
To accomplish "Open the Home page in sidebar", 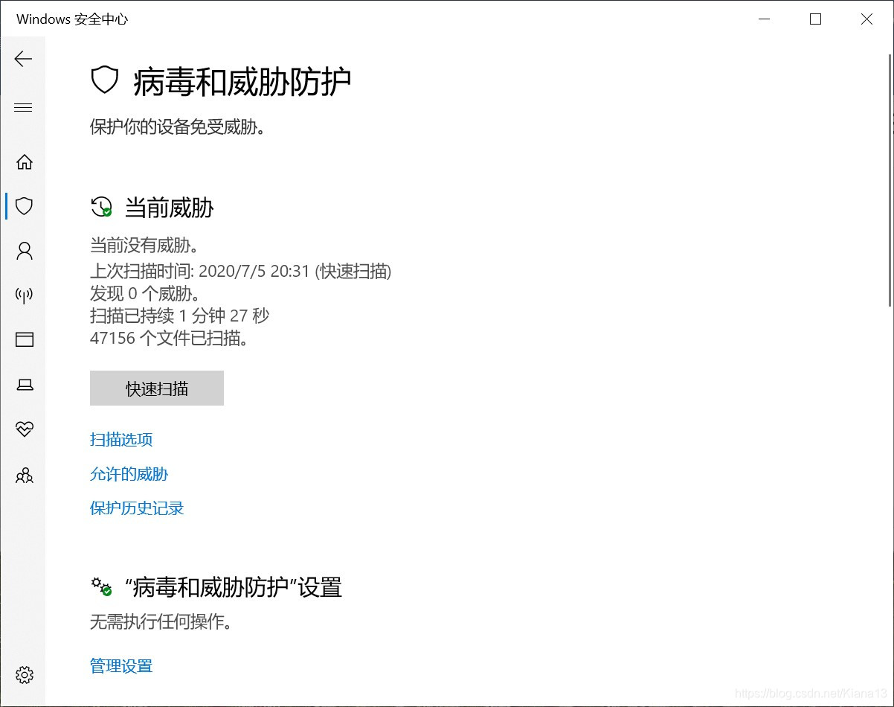I will click(x=25, y=161).
